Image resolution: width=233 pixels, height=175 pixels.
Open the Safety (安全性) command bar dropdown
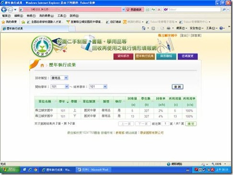pos(197,28)
